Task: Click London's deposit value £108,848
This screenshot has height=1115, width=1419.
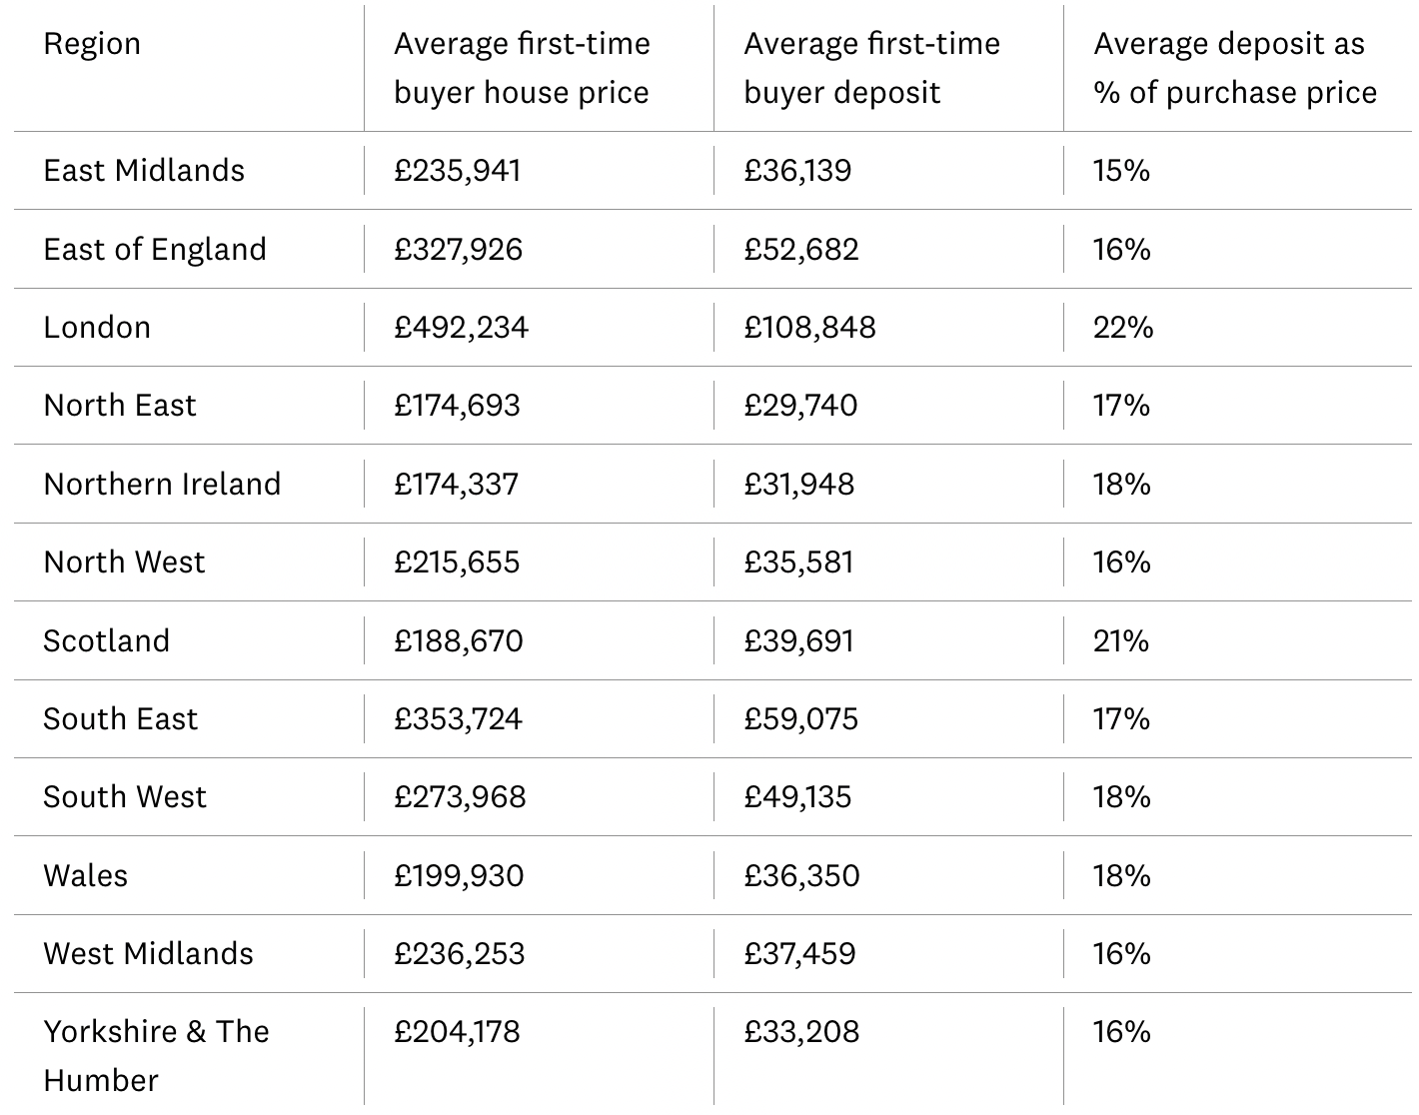Action: coord(809,327)
